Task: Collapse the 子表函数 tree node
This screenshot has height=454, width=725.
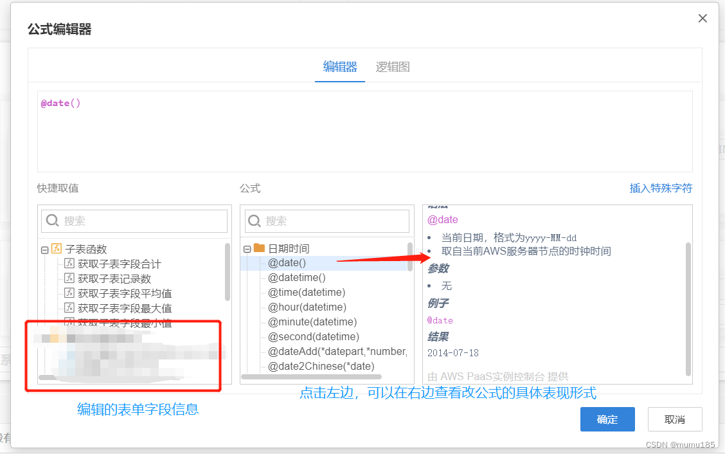Action: (45, 250)
